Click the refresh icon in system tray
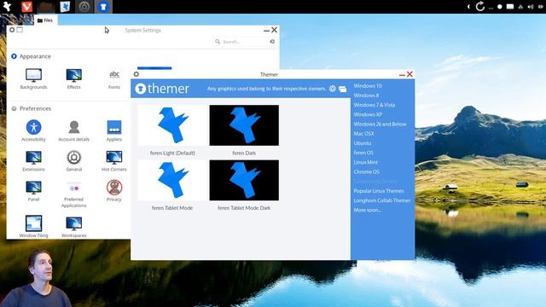 [480, 6]
